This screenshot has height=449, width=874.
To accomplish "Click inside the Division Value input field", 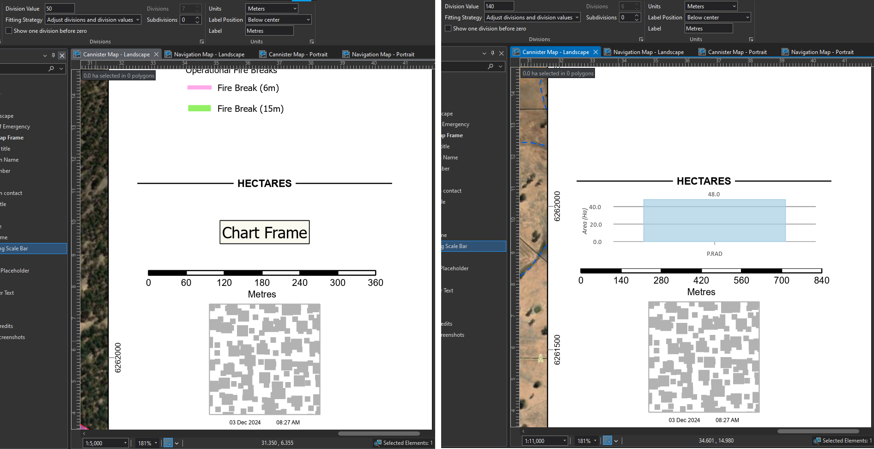I will click(x=59, y=8).
